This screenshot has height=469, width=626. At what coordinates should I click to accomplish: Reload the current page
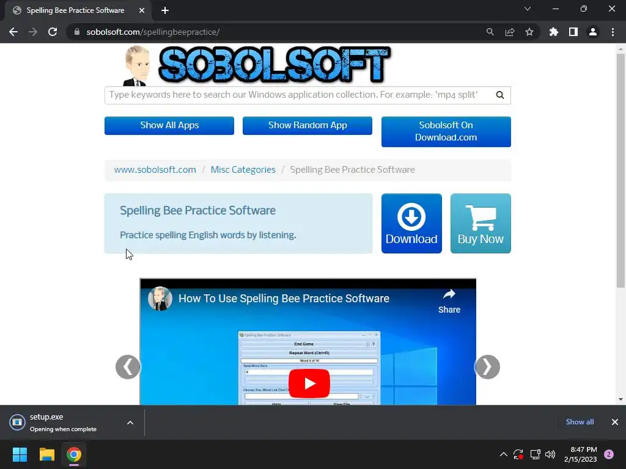pos(53,32)
